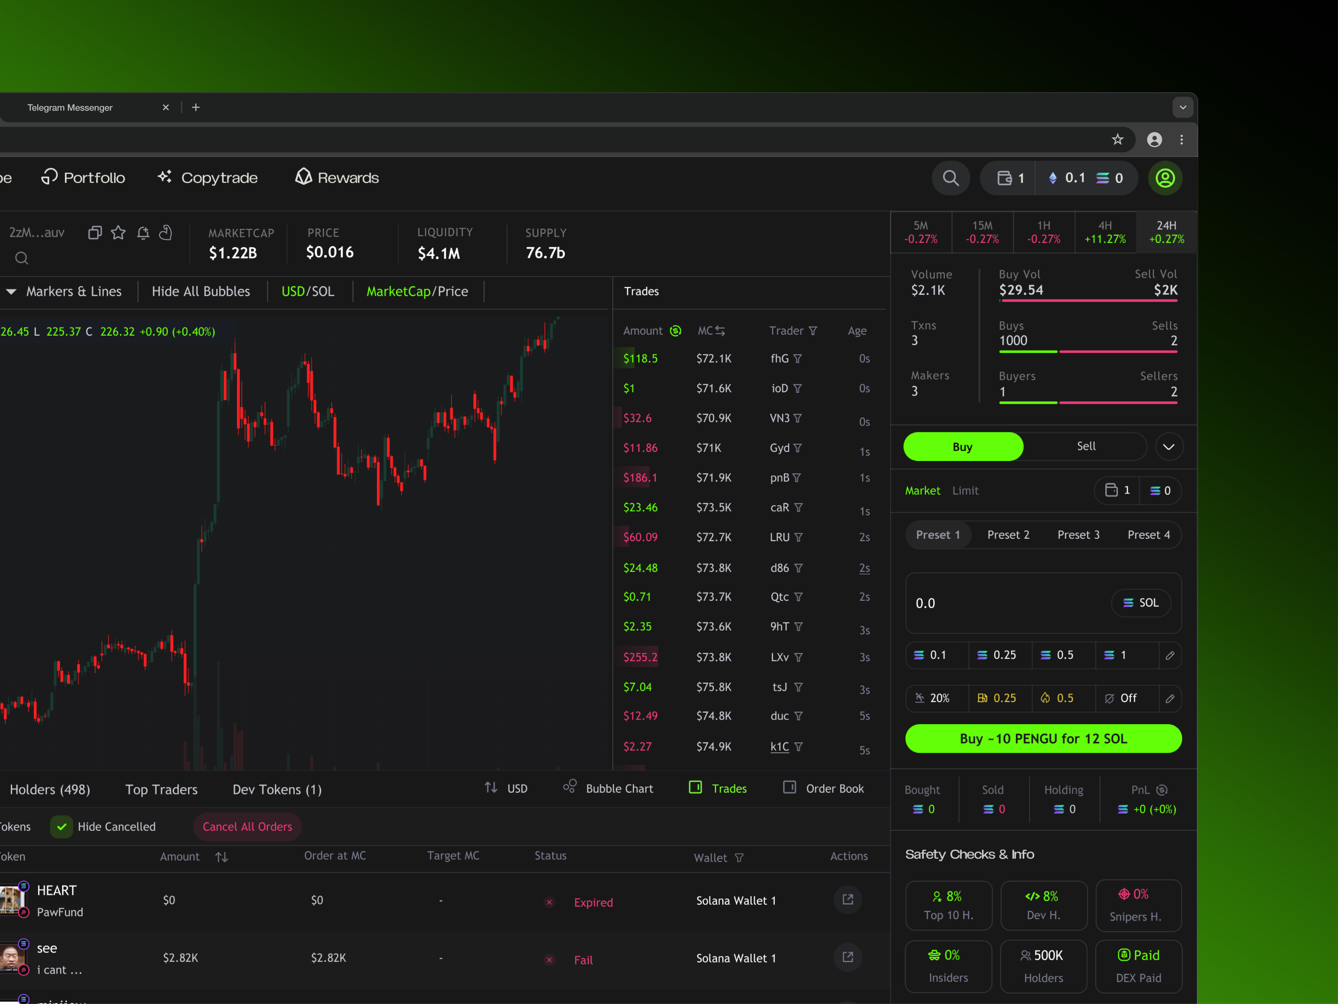Enable the Hide Cancelled checkbox

click(62, 826)
